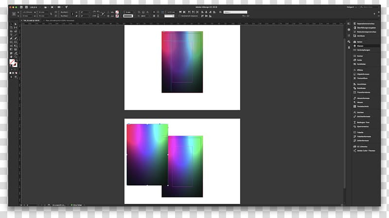Select the Type tool

point(11,35)
